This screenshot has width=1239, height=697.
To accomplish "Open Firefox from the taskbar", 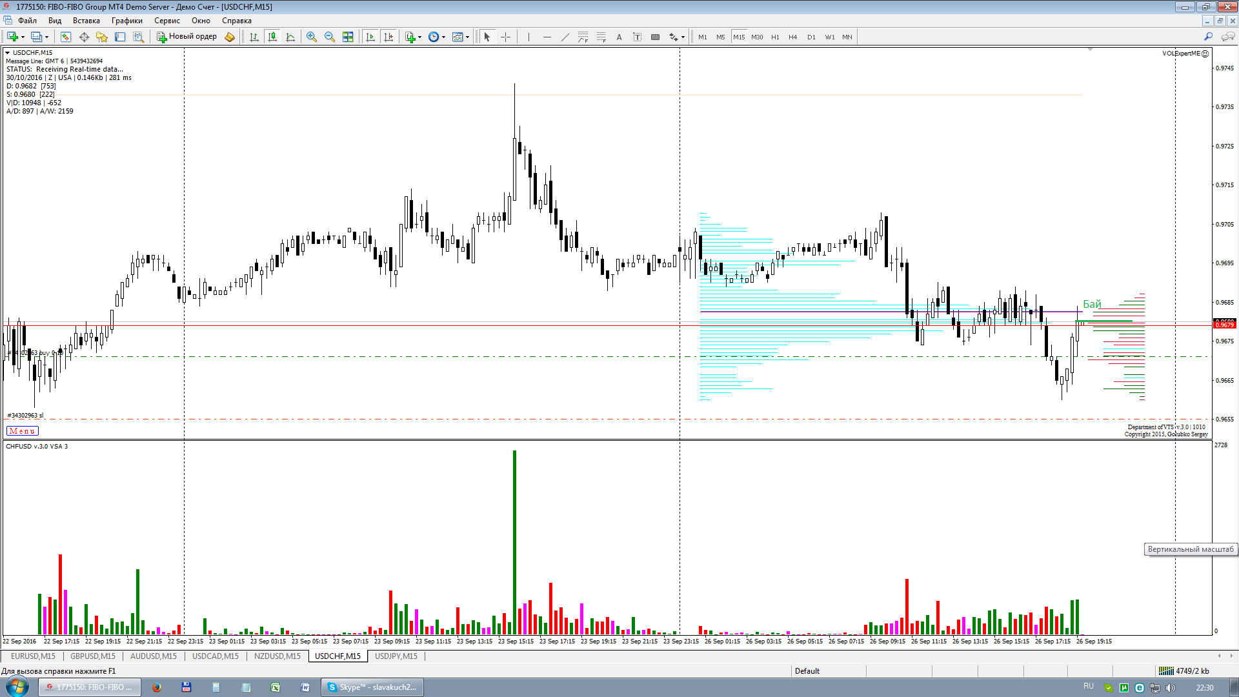I will tap(156, 687).
